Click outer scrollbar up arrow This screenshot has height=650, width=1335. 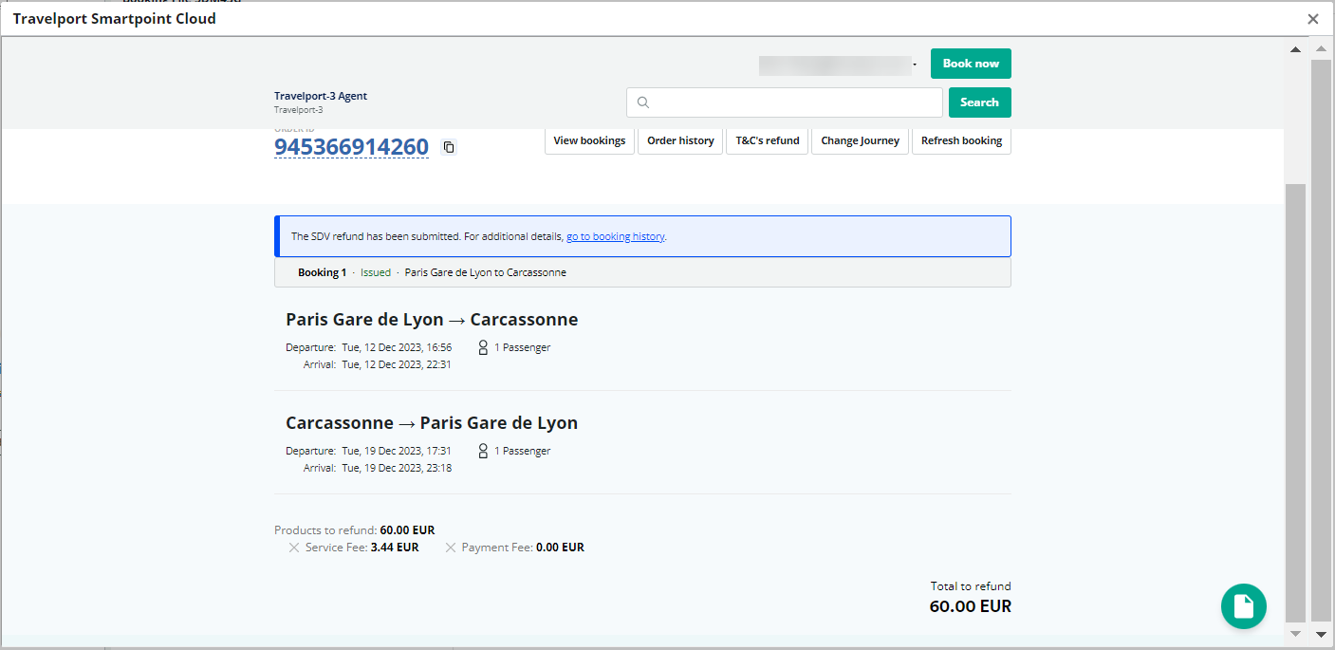(x=1320, y=49)
